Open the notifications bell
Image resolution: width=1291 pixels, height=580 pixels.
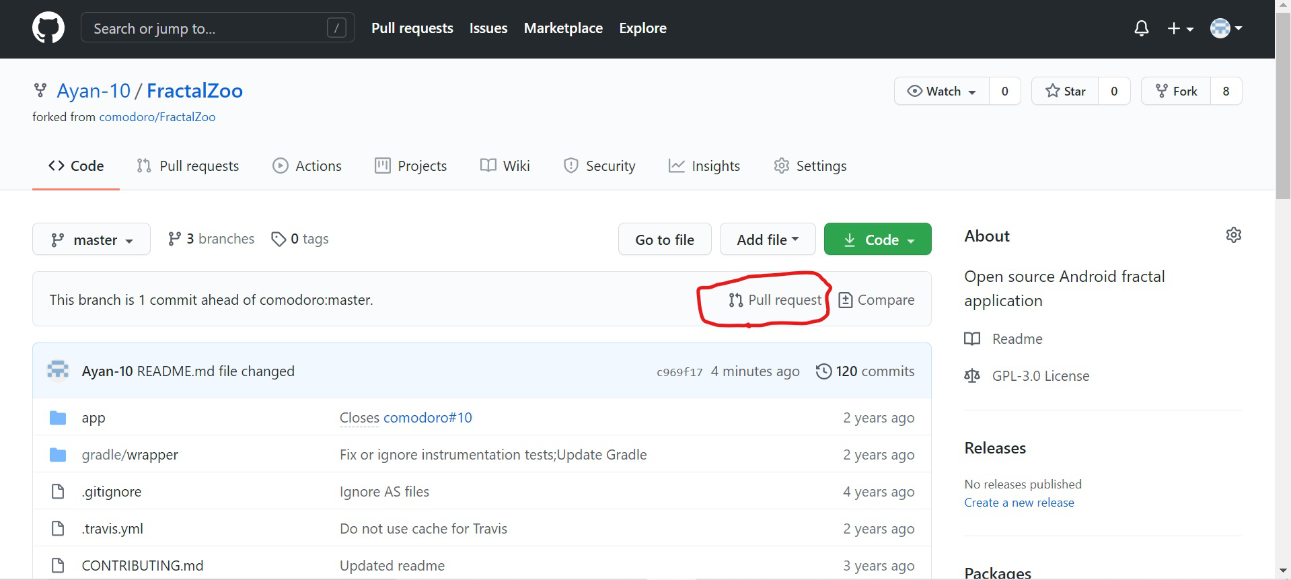(x=1141, y=28)
